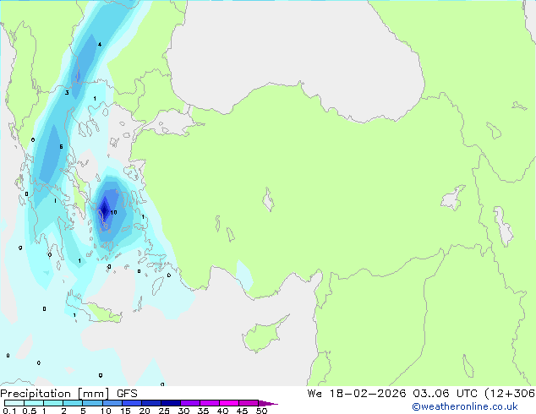
Task: Pick the 35–40 mm legend swatch
Action: coord(209,403)
